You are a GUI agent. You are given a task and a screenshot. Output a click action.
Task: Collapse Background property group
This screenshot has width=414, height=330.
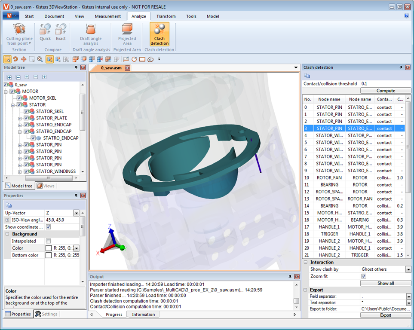(x=7, y=234)
